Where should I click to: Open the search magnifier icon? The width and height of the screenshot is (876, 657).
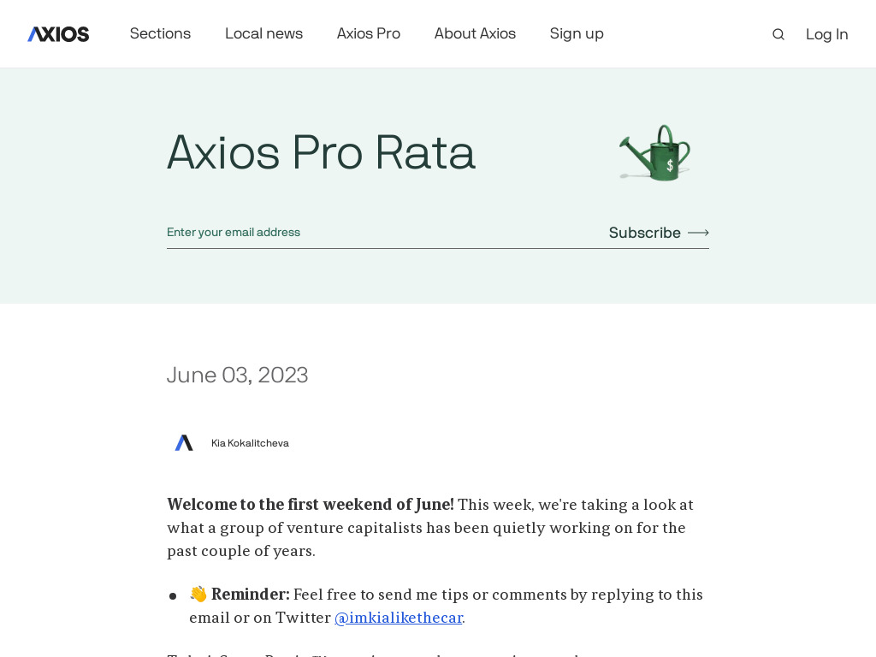778,34
